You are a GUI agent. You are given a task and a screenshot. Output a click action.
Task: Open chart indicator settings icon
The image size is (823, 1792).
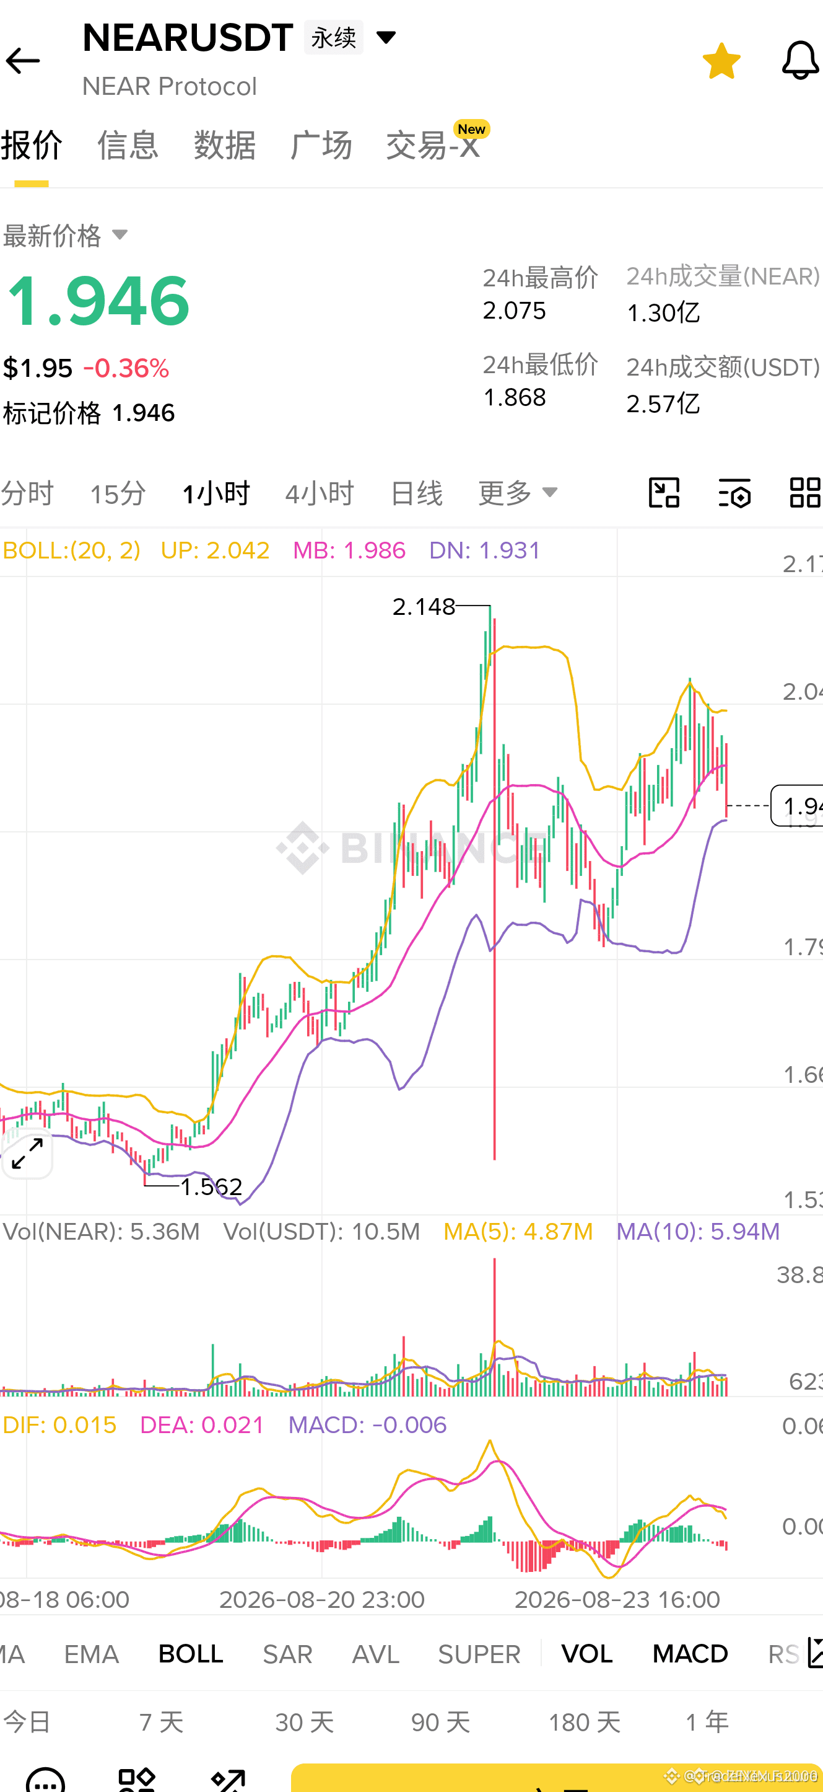coord(734,493)
